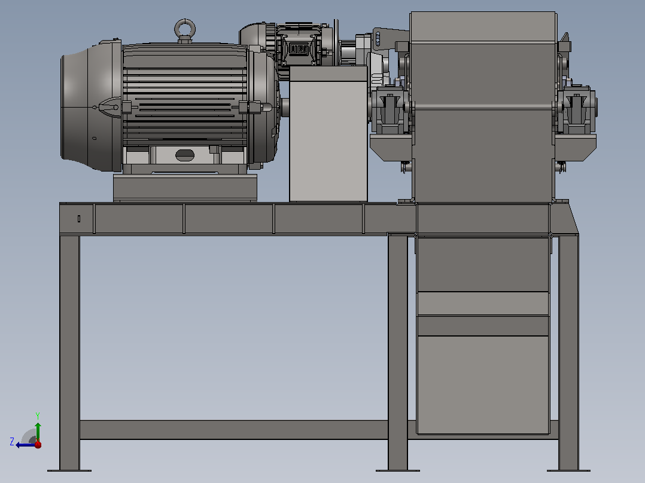This screenshot has height=483, width=645.
Task: Pick the motor's rectangular mounting base plate
Action: 185,187
